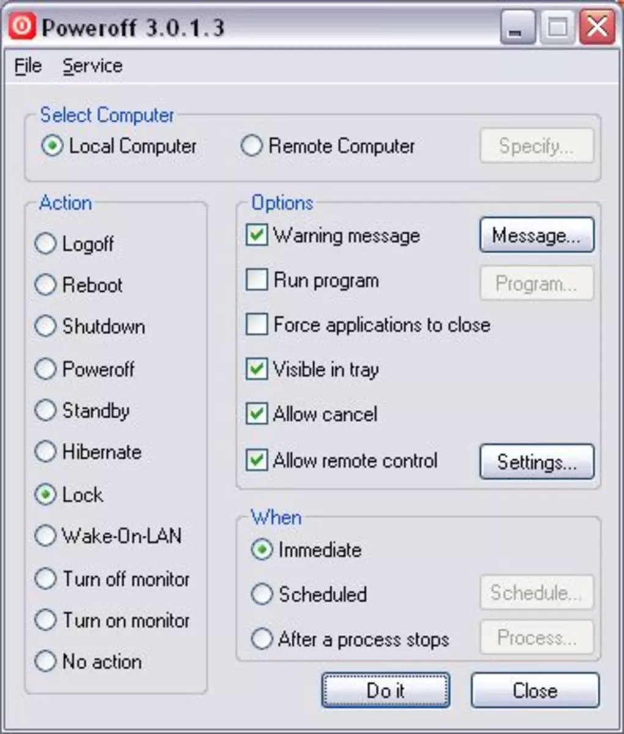Select Hibernate from the Action list
The width and height of the screenshot is (624, 734).
coord(45,452)
